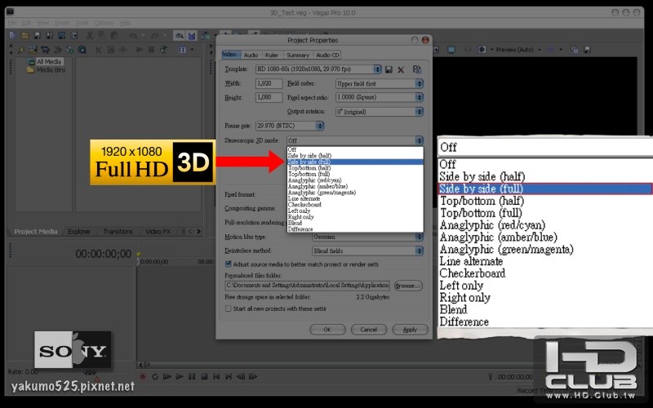Click the Cut scissors icon
Viewport: 653px width, 408px height.
90,36
